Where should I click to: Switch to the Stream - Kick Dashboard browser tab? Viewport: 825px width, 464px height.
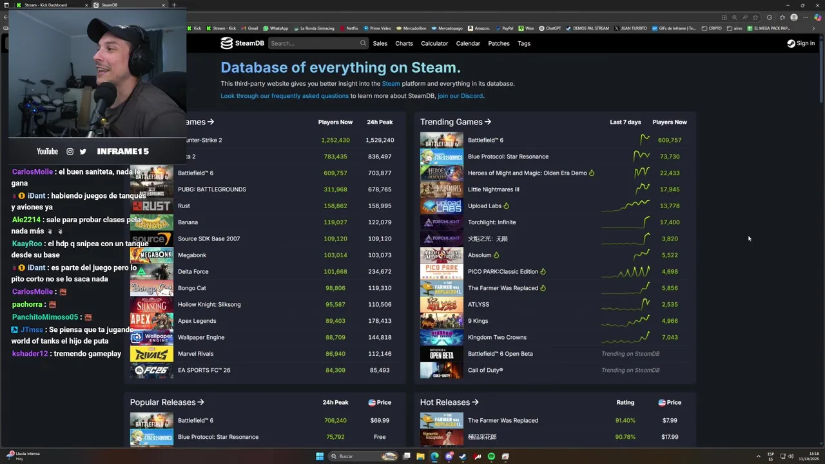52,5
